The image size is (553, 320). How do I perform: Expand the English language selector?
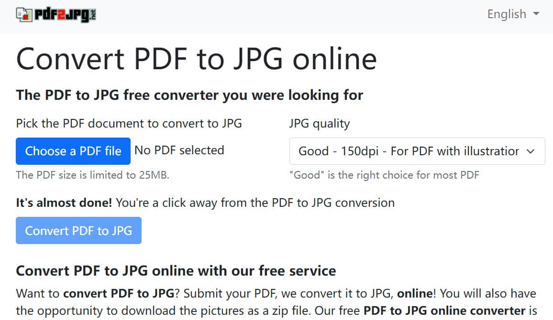coord(513,14)
